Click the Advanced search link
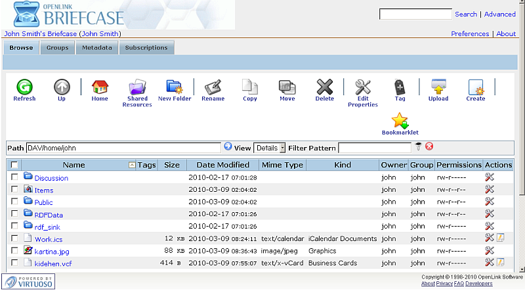525x291 pixels. click(500, 14)
